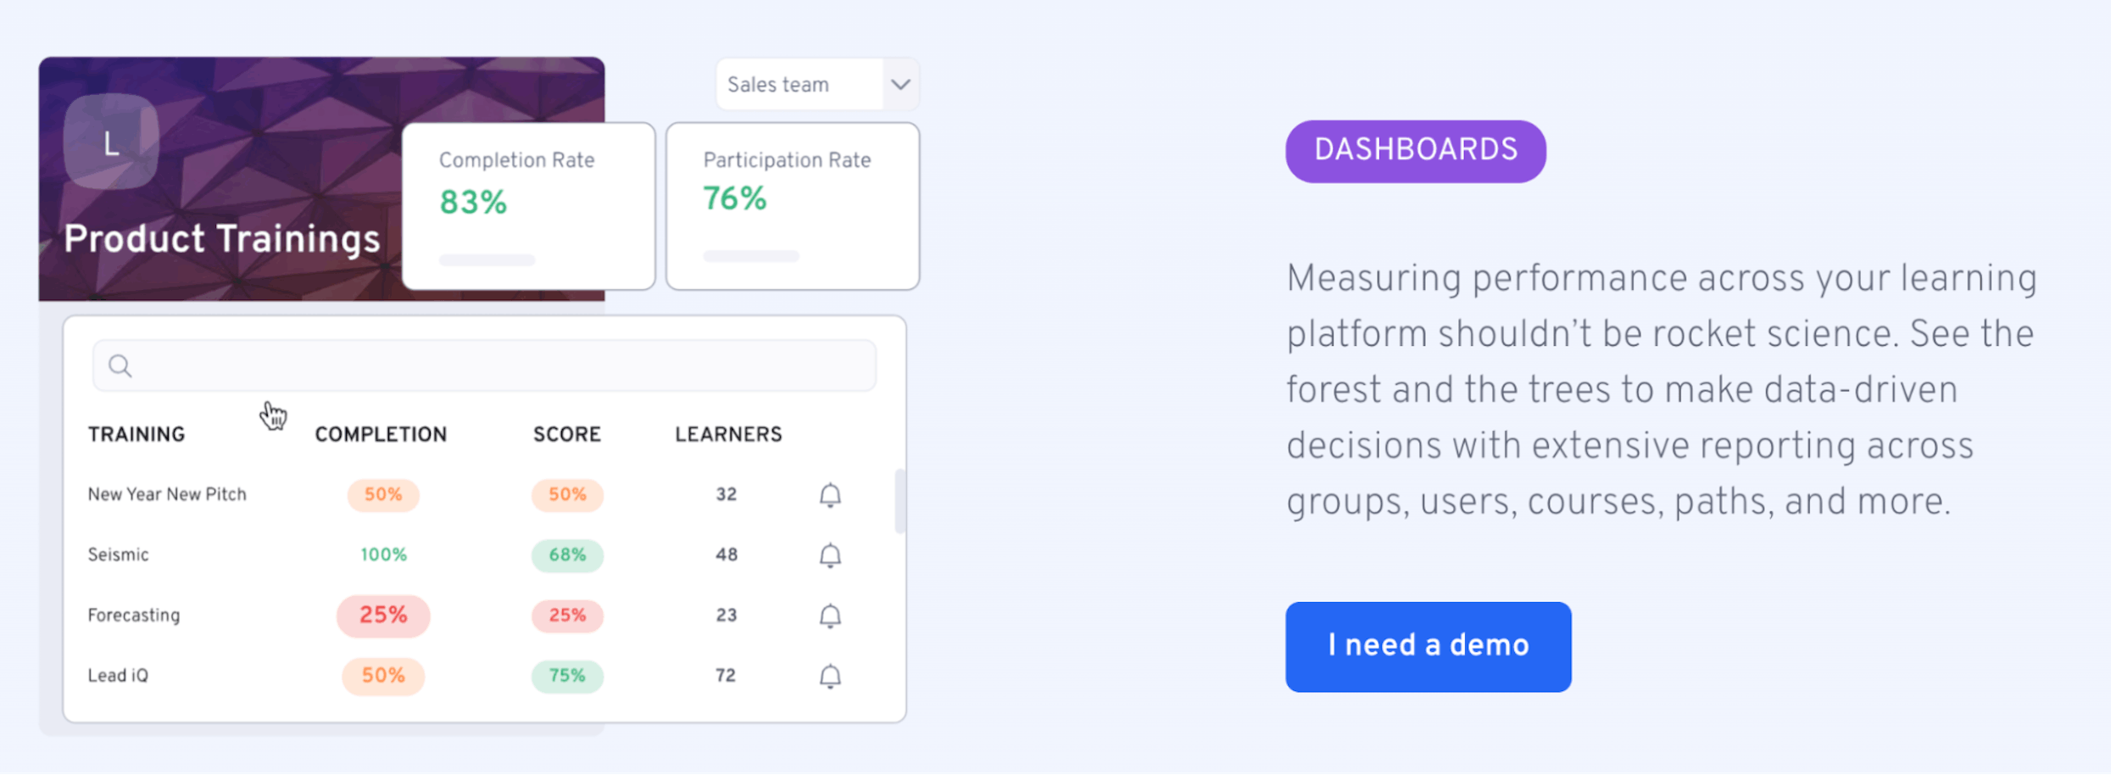Click the LEARNERS column header
The width and height of the screenshot is (2111, 775).
tap(727, 434)
